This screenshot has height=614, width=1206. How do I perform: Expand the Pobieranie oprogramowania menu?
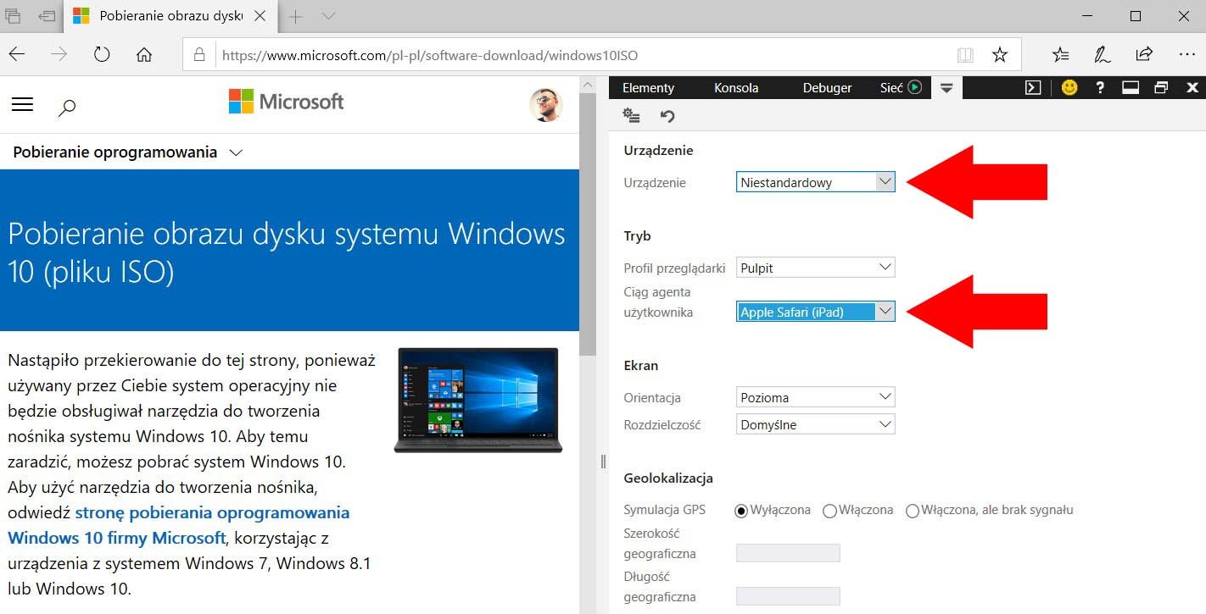[x=128, y=152]
